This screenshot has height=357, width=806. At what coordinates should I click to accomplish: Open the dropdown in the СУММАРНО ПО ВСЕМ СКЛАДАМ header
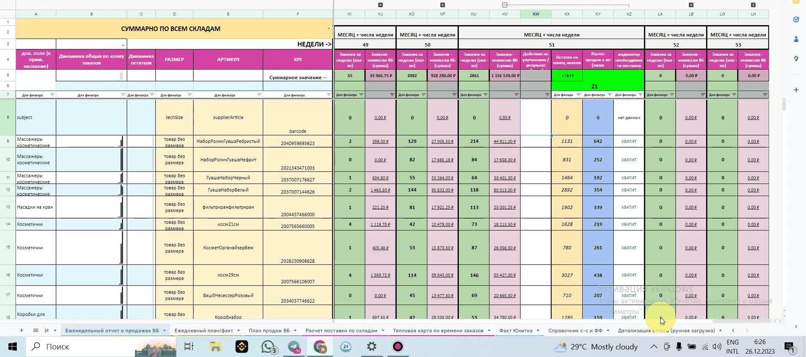click(329, 28)
